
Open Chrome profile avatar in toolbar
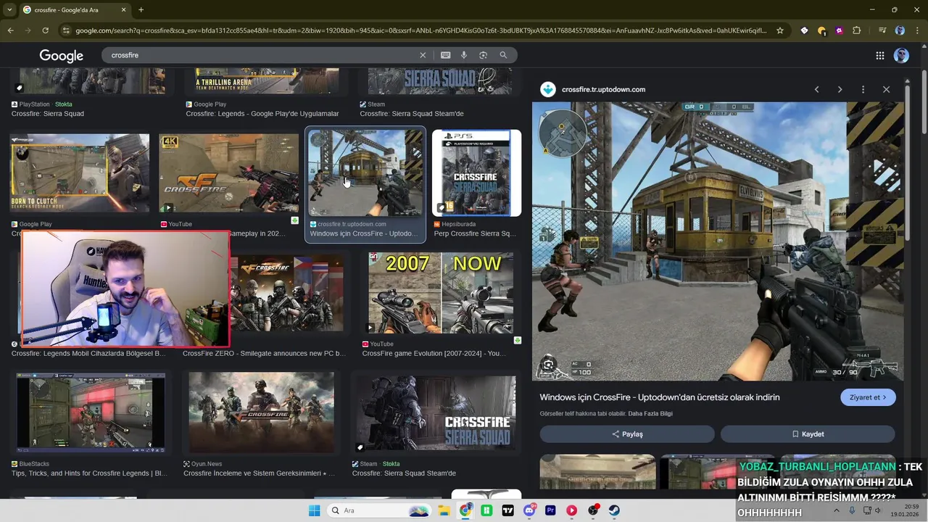900,30
